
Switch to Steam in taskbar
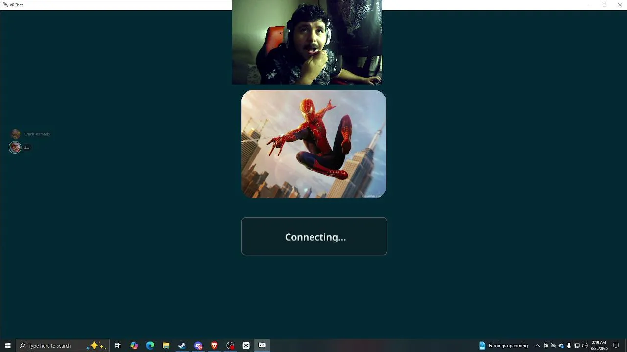coord(182,346)
